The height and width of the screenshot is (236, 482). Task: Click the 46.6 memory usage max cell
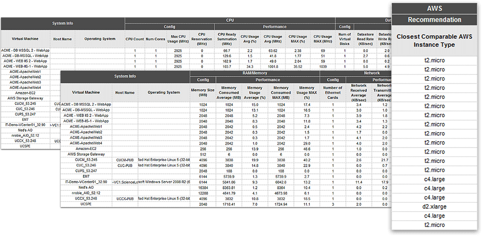pyautogui.click(x=307, y=149)
